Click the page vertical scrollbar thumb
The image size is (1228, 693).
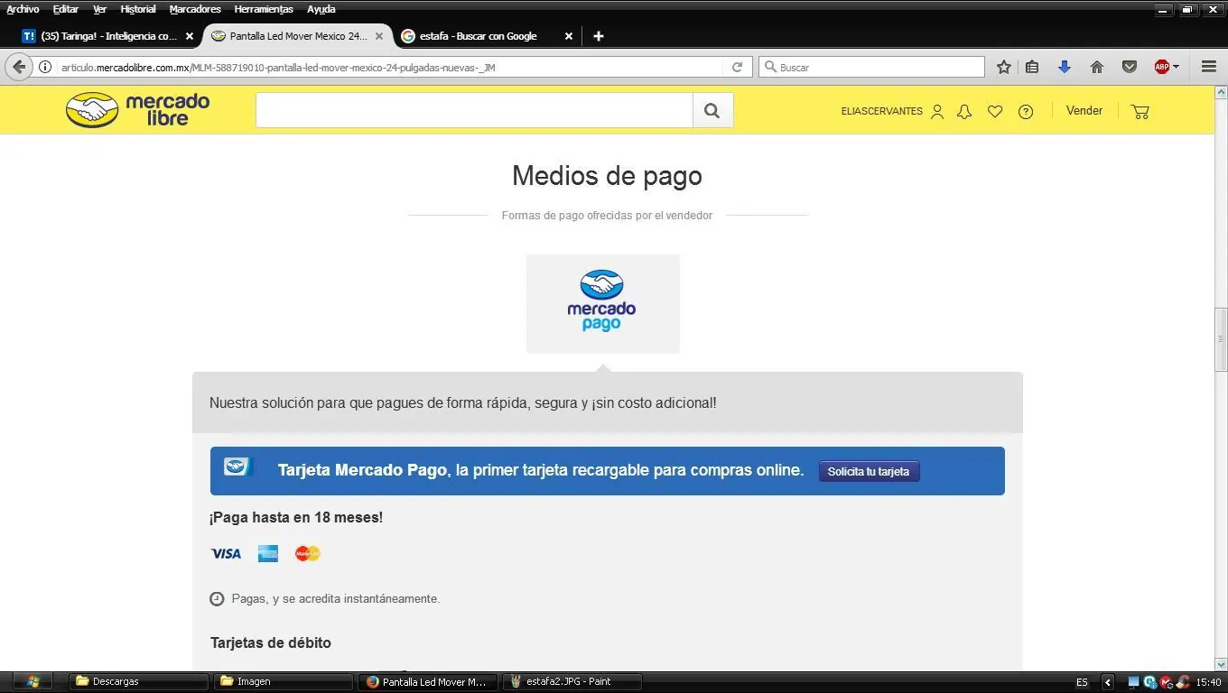click(1221, 339)
